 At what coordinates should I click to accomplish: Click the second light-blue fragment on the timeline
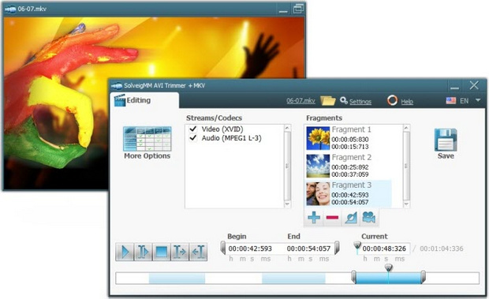[293, 278]
